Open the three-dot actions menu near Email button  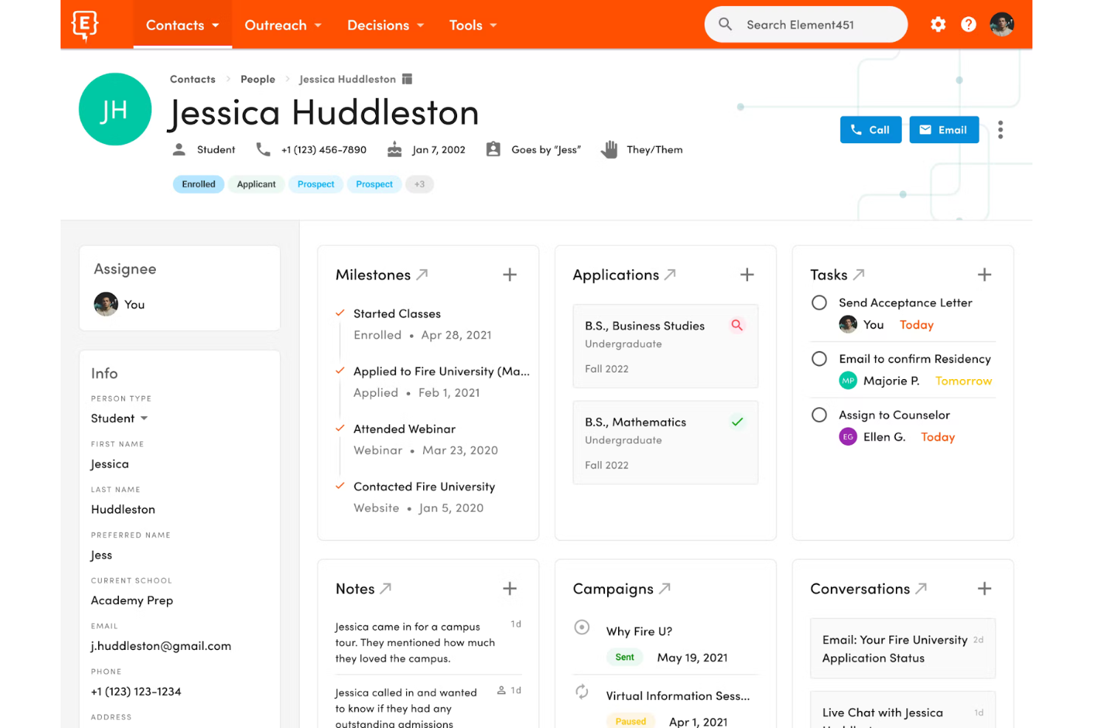click(x=1001, y=130)
